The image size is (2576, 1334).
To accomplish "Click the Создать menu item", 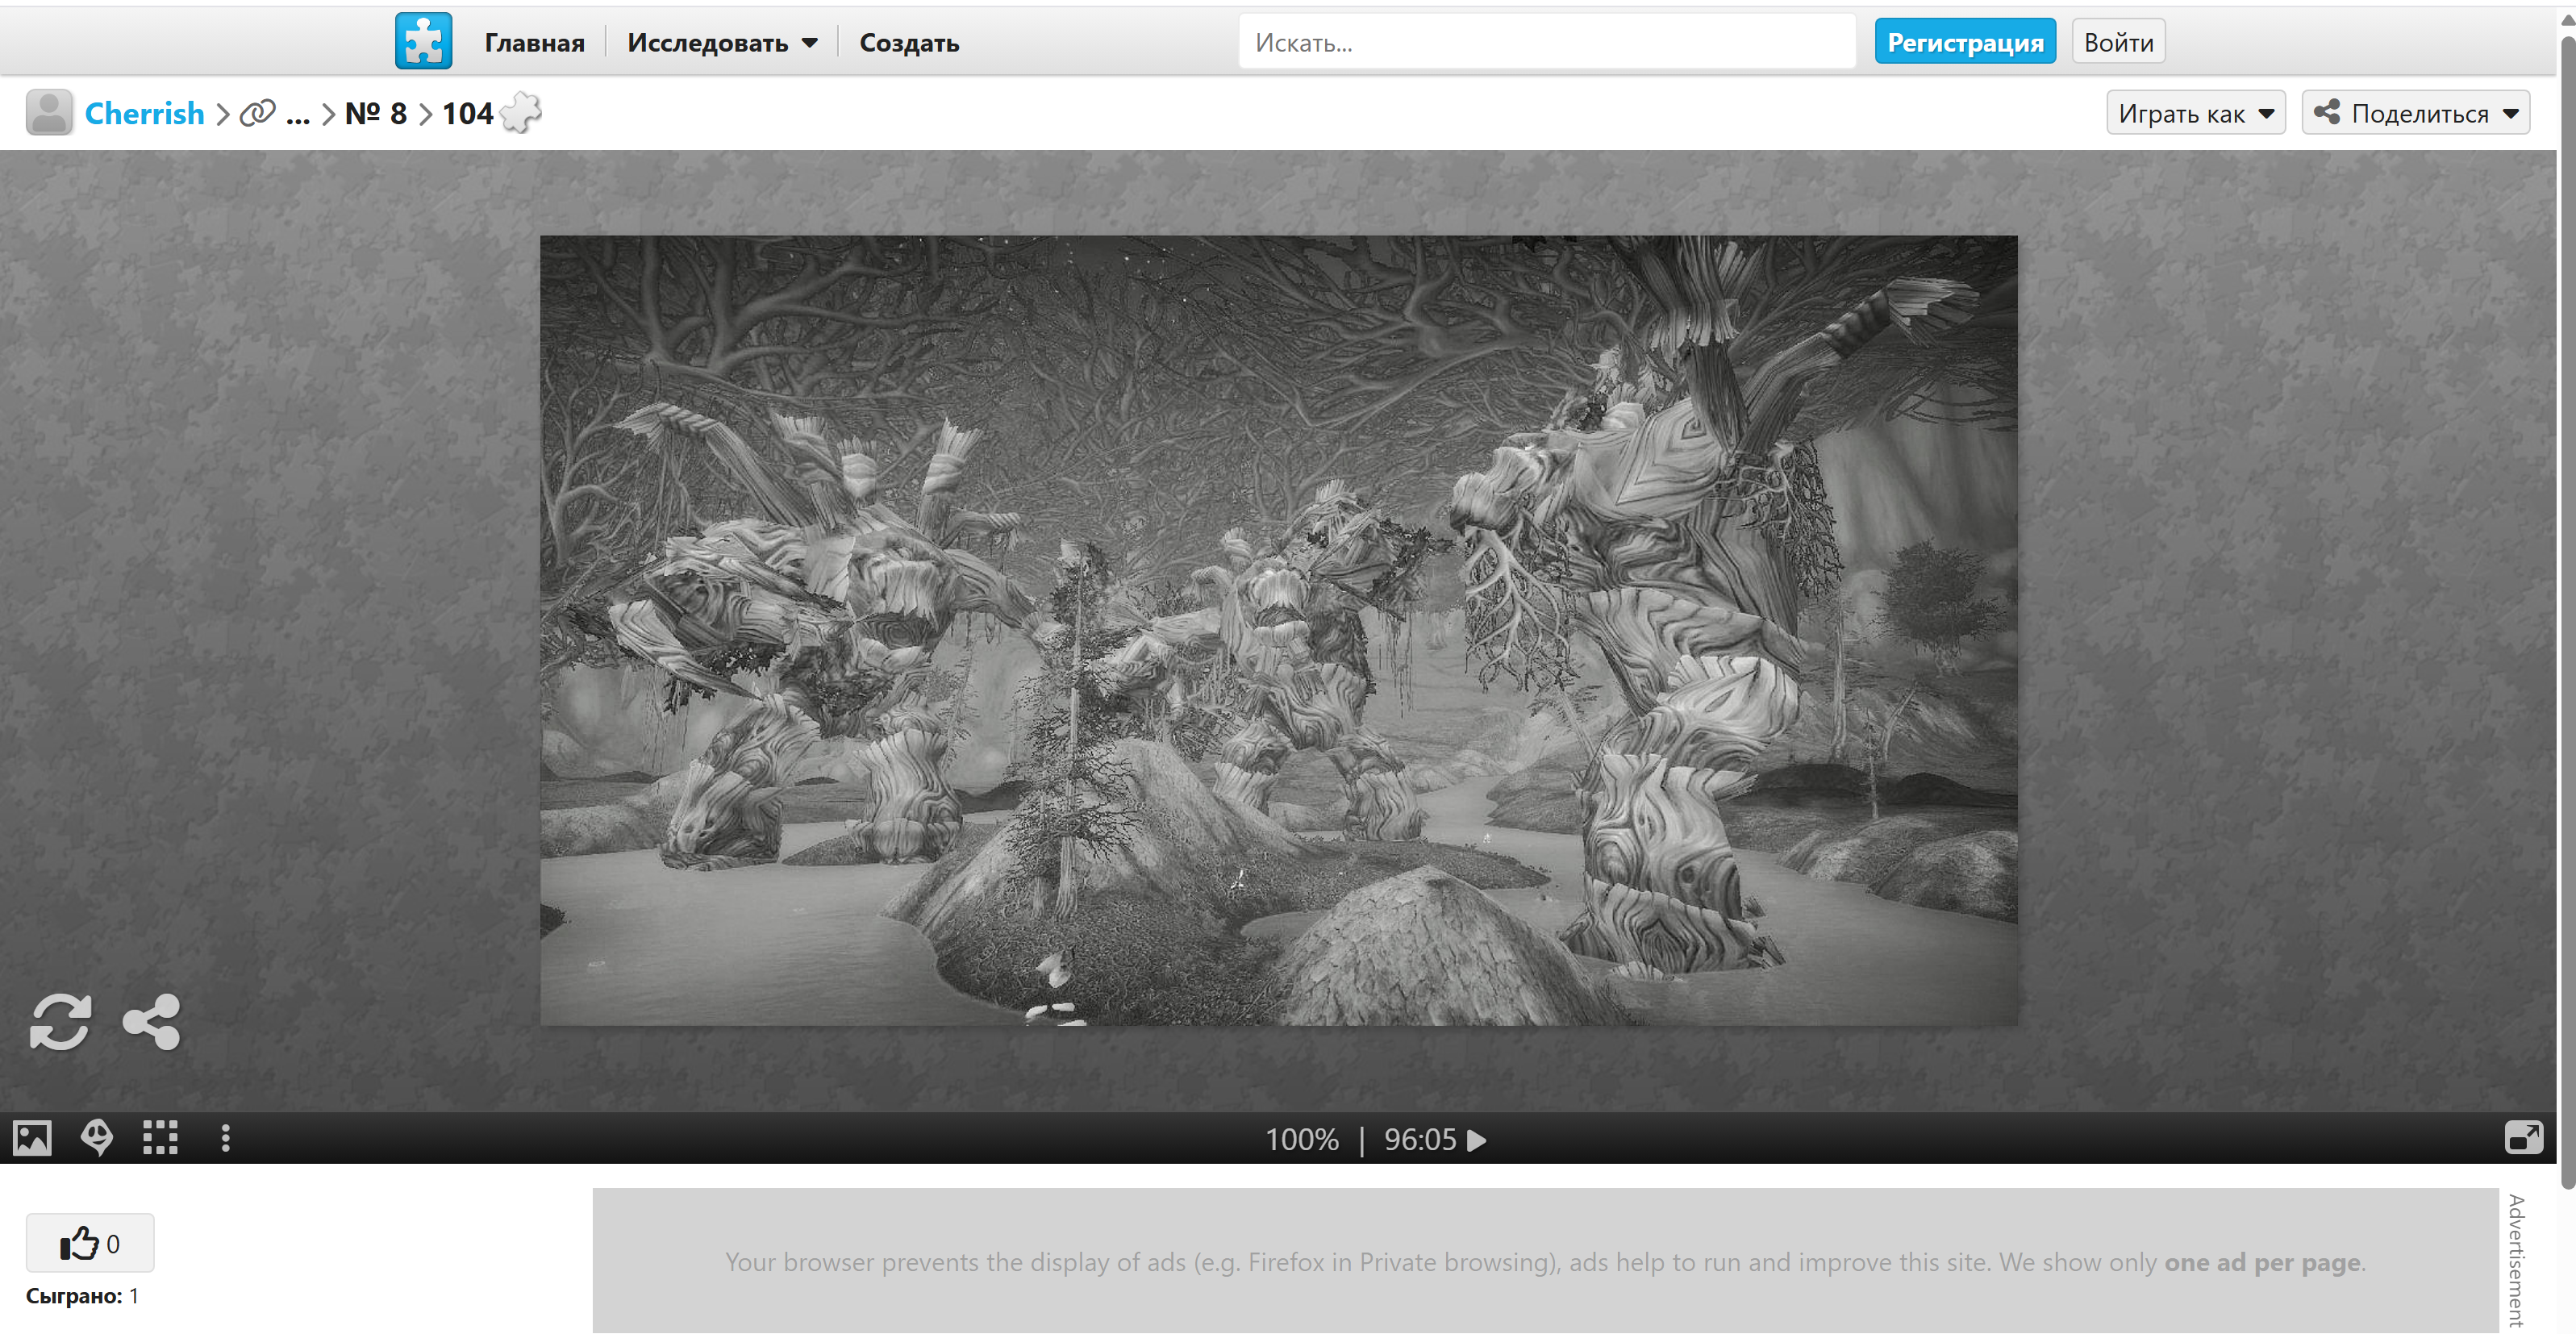I will point(908,43).
